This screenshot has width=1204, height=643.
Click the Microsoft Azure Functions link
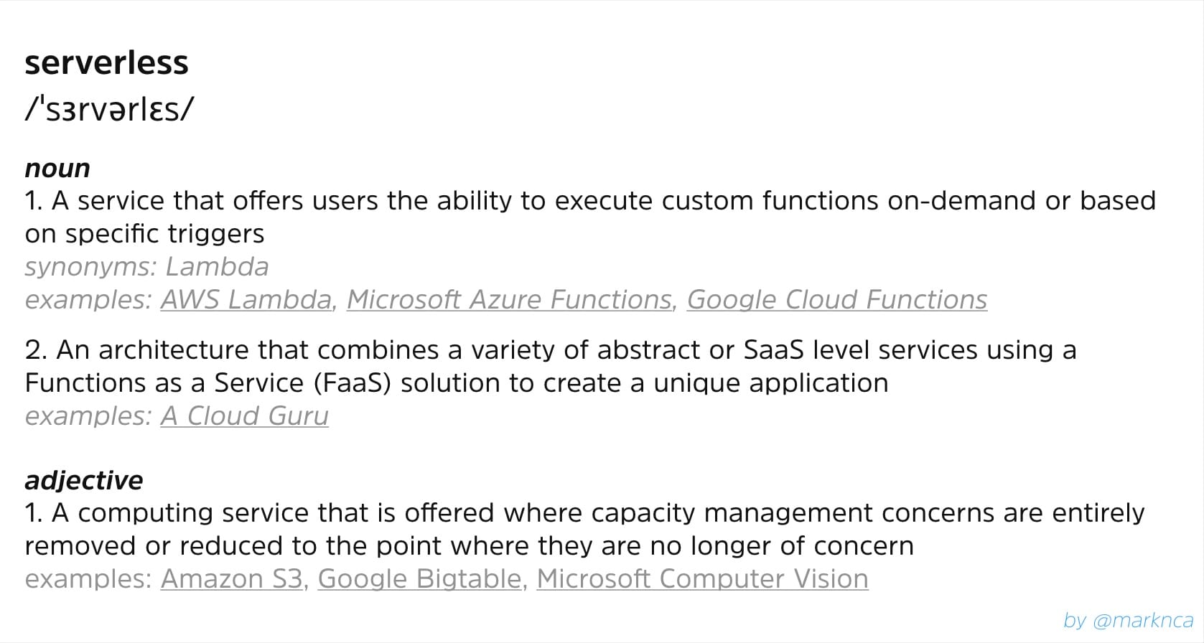[510, 299]
